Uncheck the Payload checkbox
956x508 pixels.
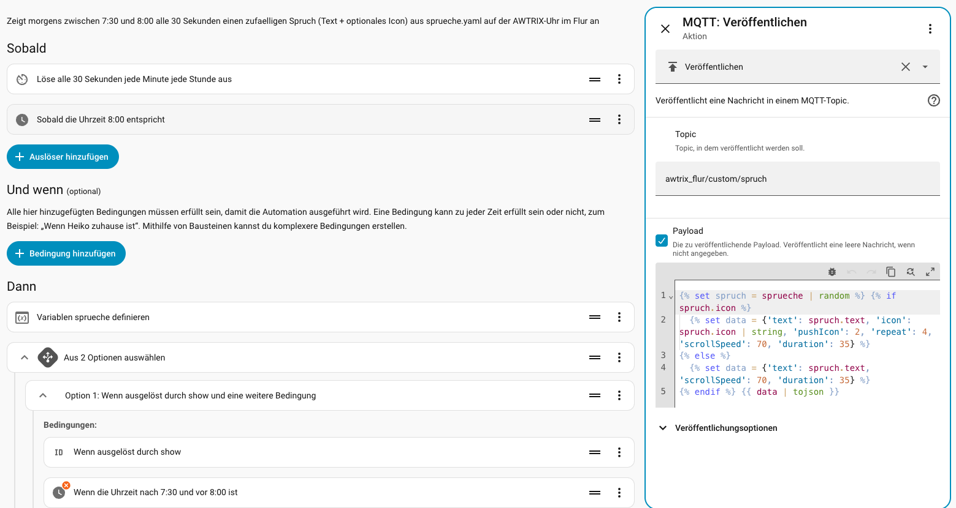pyautogui.click(x=662, y=241)
